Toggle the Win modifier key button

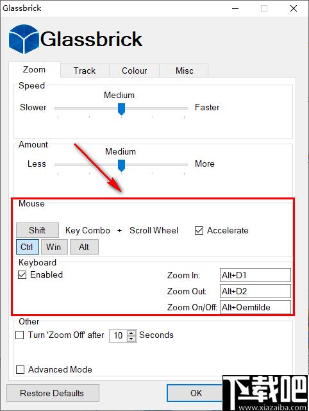pos(54,247)
